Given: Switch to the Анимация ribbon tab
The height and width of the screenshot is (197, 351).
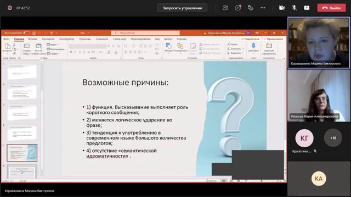Looking at the screenshot, I should click(102, 39).
